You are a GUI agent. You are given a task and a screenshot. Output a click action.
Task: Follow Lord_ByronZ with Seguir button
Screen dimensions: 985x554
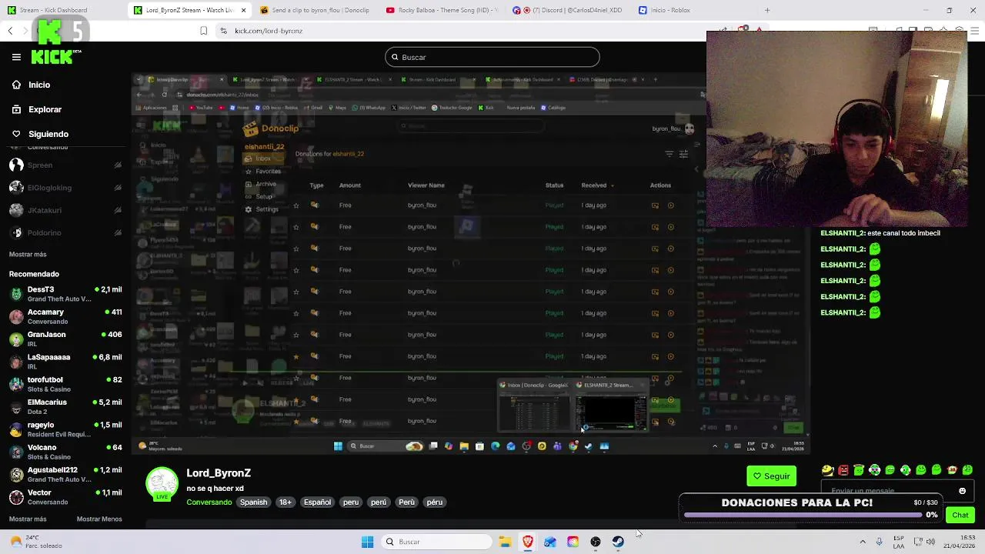772,476
